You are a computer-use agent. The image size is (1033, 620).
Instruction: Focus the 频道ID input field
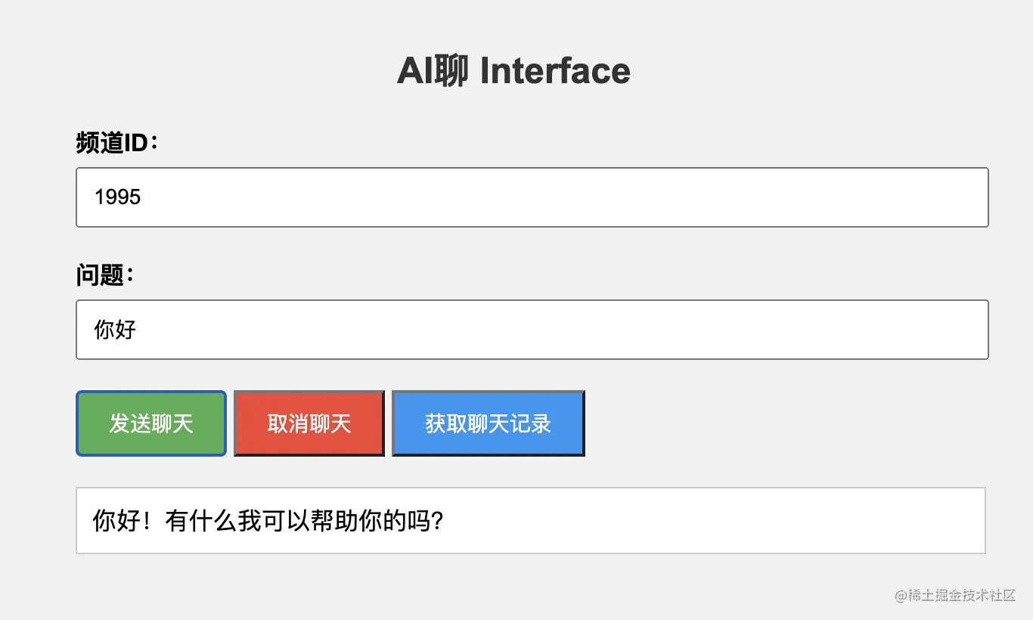(532, 197)
